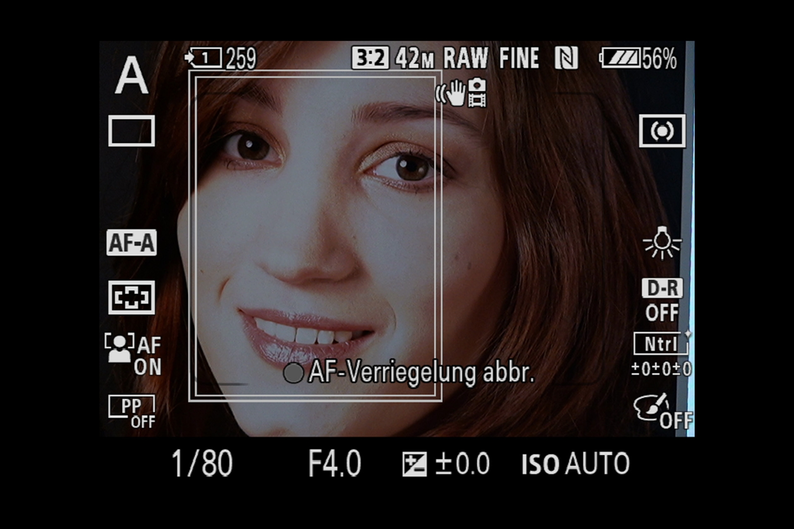The width and height of the screenshot is (794, 529).
Task: Select the memory card slot 1 icon
Action: 203,57
